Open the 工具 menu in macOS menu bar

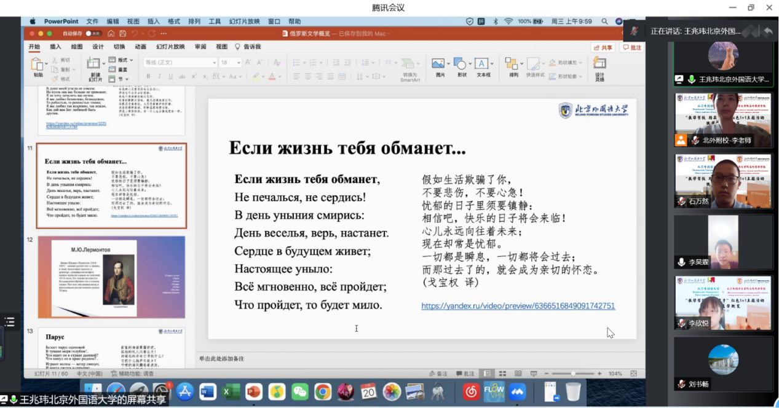(x=215, y=22)
